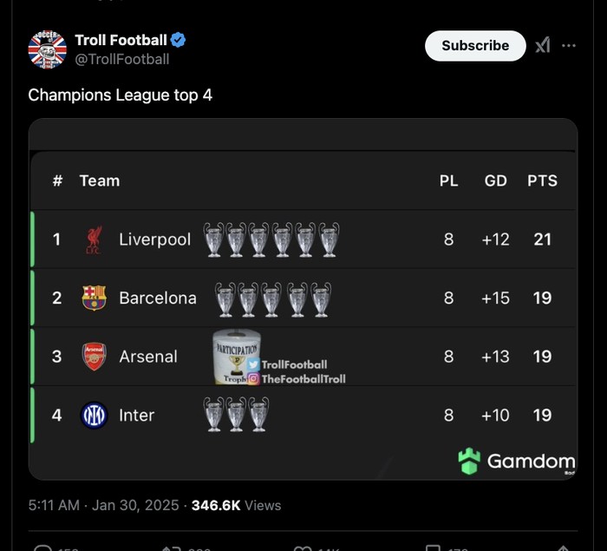Click the Barcelona crest in the table
Viewport: 607px width, 551px height.
94,298
